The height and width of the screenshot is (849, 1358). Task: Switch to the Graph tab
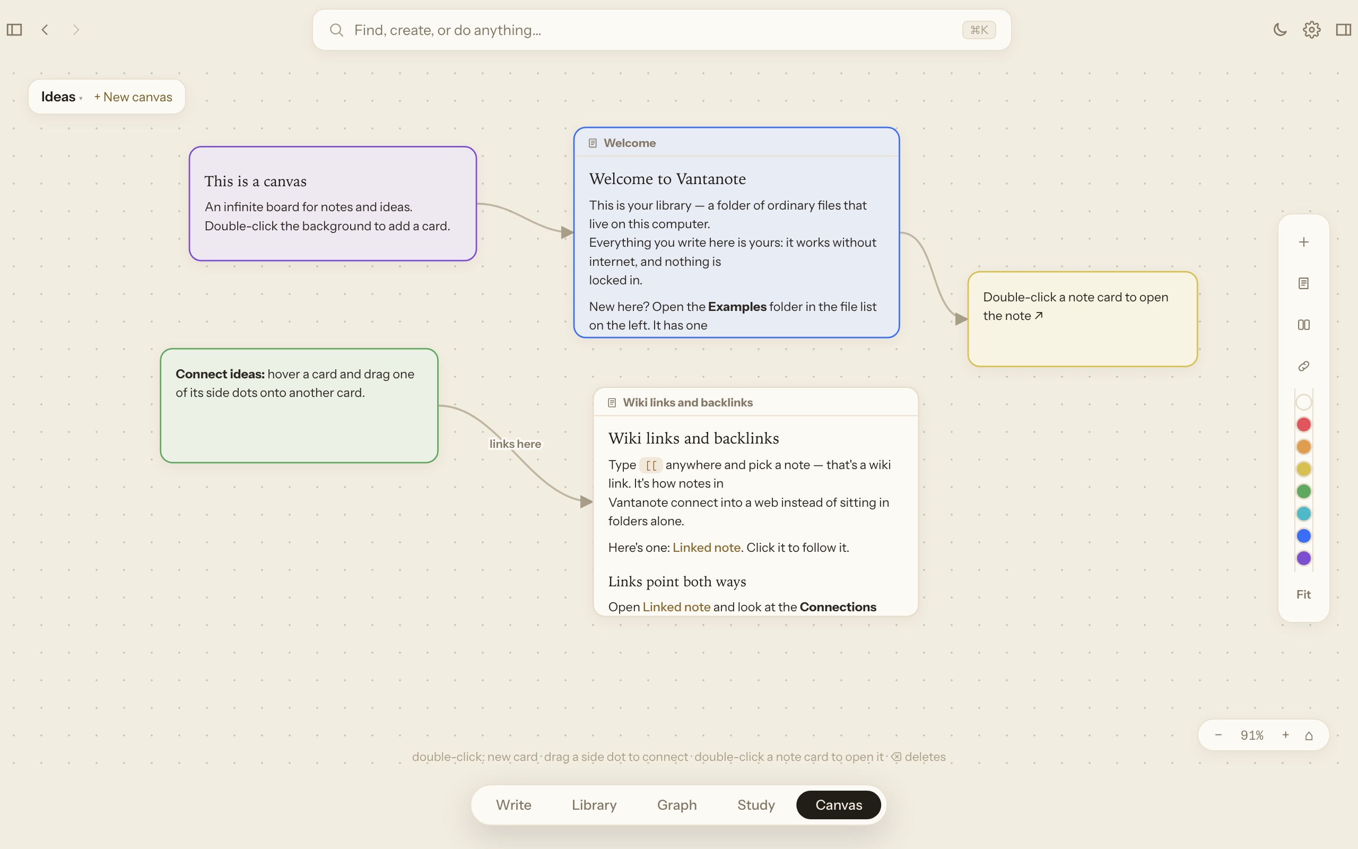point(677,804)
